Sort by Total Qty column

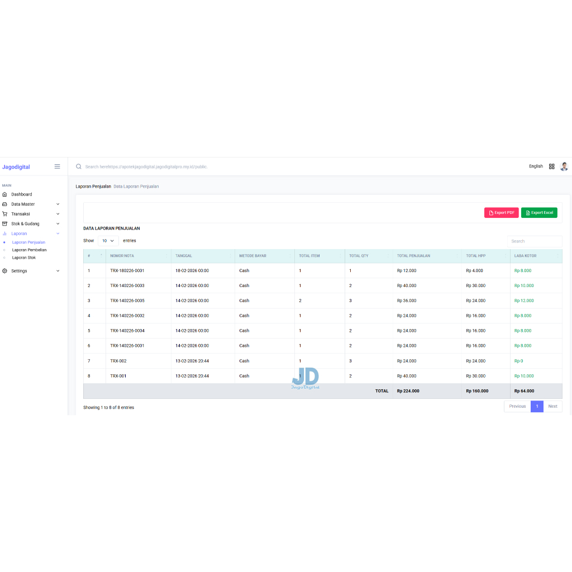coord(369,256)
